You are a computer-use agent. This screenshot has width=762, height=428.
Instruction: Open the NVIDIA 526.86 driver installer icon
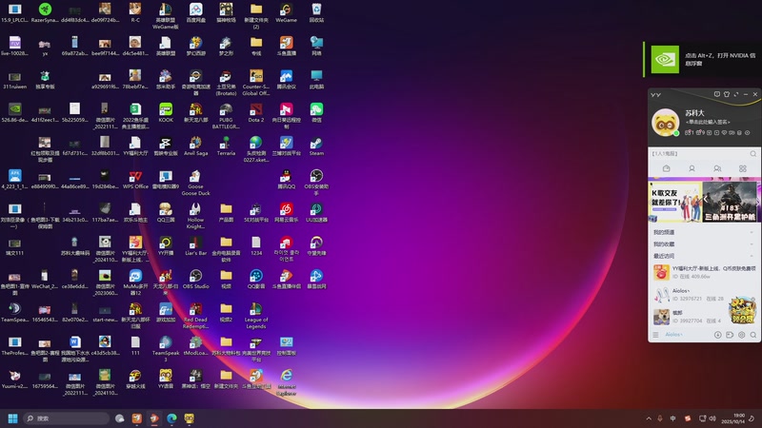click(14, 112)
